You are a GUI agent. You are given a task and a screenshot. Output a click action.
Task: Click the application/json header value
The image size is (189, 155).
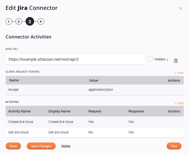(x=101, y=90)
